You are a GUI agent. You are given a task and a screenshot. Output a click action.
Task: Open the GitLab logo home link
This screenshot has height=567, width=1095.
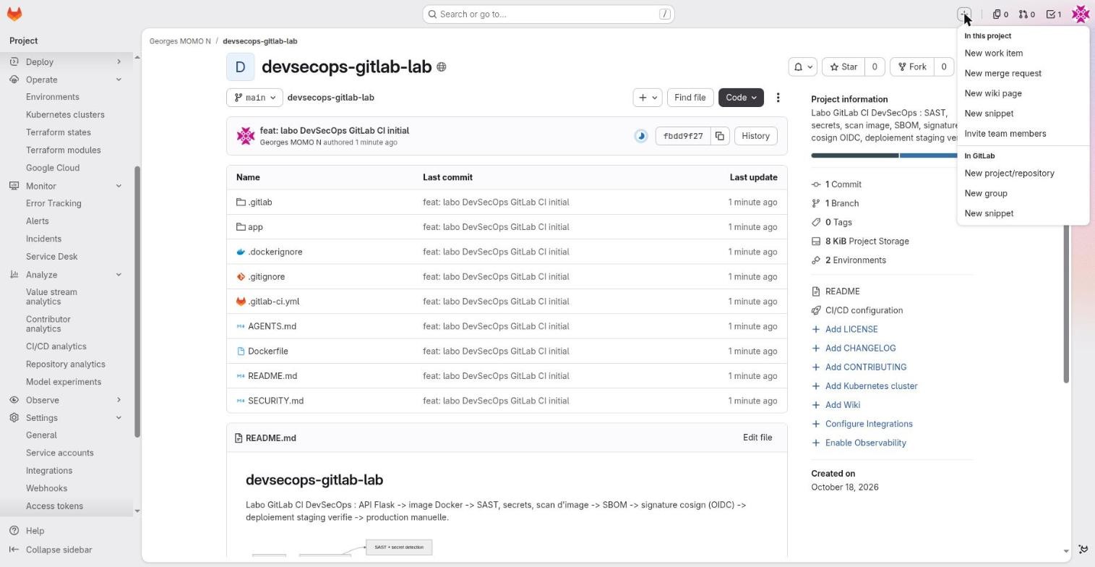[14, 14]
